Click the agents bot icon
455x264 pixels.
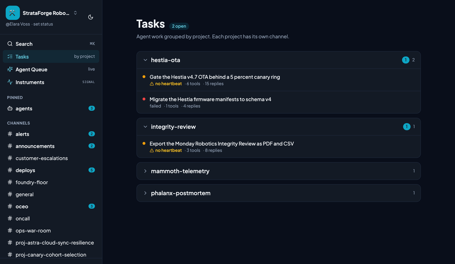pos(10,109)
